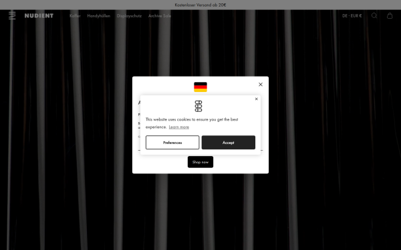Dismiss the cookie consent banner
This screenshot has width=401, height=250.
[256, 99]
